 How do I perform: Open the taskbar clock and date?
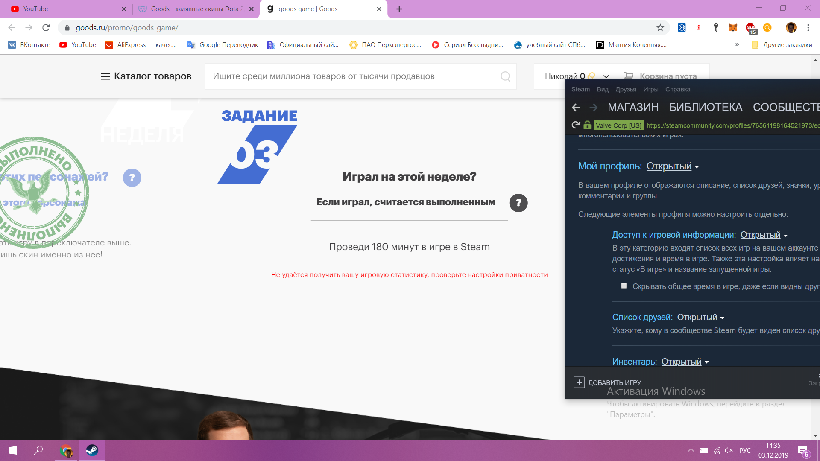pyautogui.click(x=773, y=450)
